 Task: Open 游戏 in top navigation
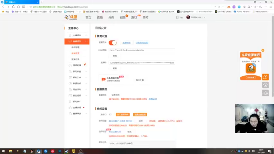[134, 17]
